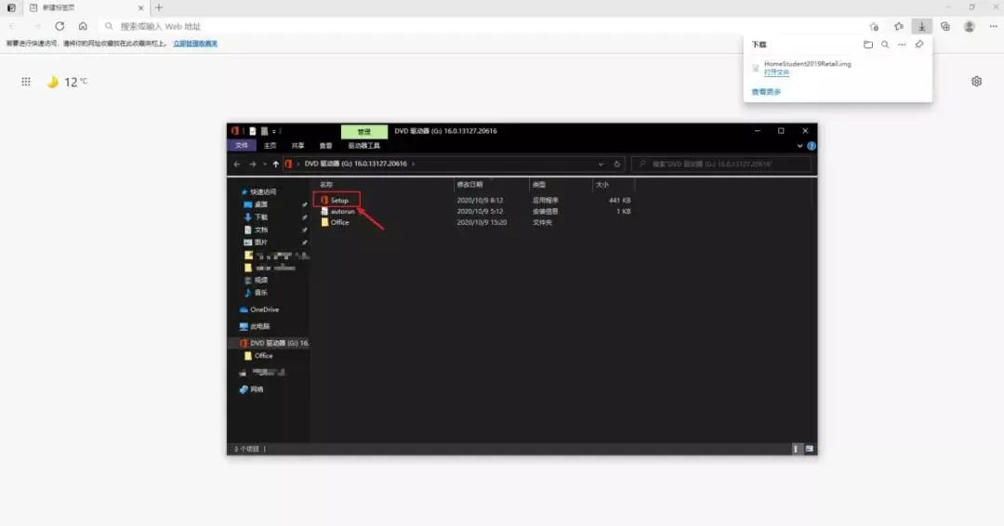The height and width of the screenshot is (526, 1004).
Task: Switch to the 查看 ribbon tab
Action: 326,146
